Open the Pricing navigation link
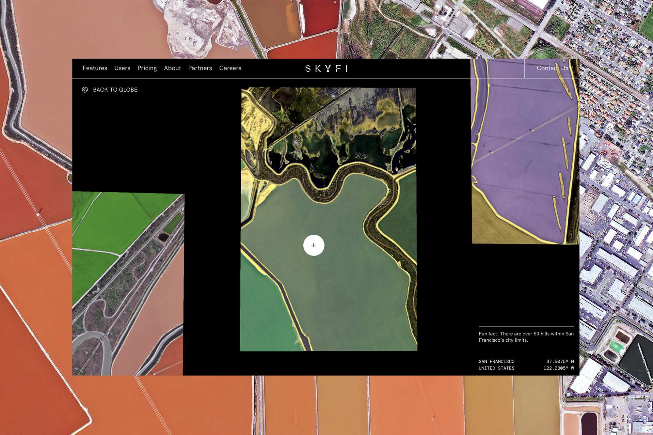 pyautogui.click(x=147, y=68)
